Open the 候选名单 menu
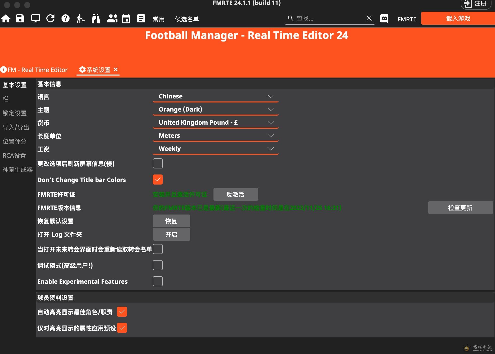495x354 pixels. [187, 19]
